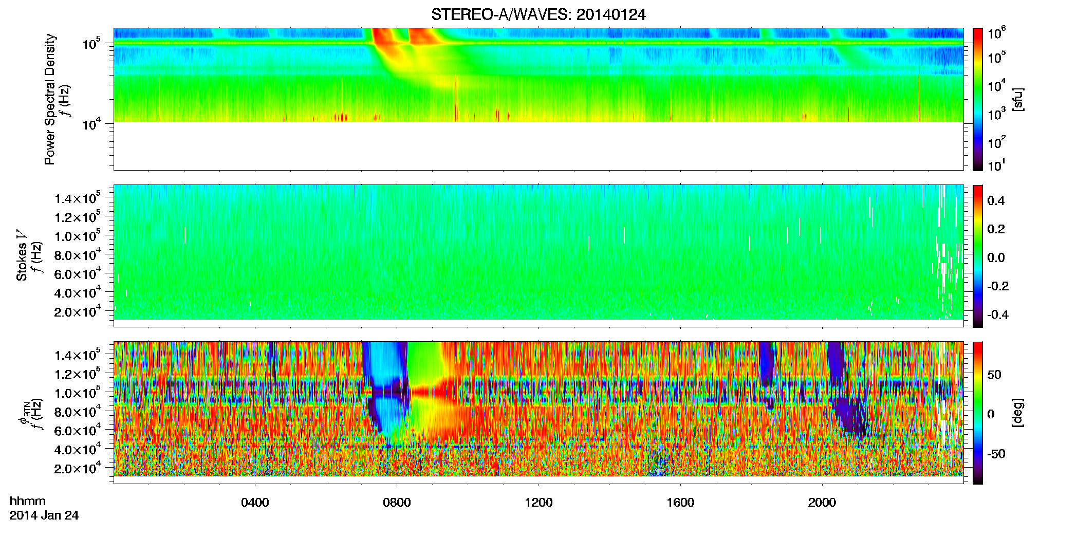Image resolution: width=1077 pixels, height=555 pixels.
Task: Click the power spectral density colorbar
Action: click(978, 99)
